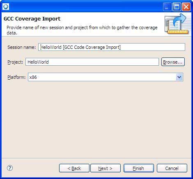This screenshot has width=193, height=179.
Task: Go back with the Back button
Action: point(74,168)
